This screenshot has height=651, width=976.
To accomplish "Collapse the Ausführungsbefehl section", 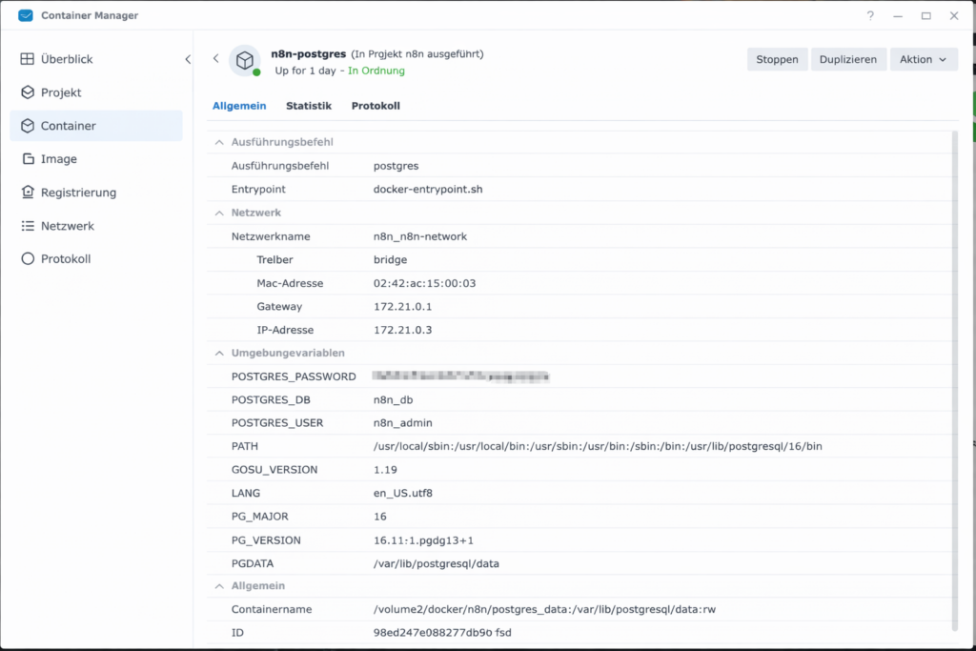I will (217, 142).
